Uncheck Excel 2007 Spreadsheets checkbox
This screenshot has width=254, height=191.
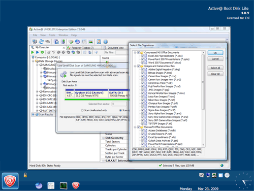pyautogui.click(x=143, y=56)
